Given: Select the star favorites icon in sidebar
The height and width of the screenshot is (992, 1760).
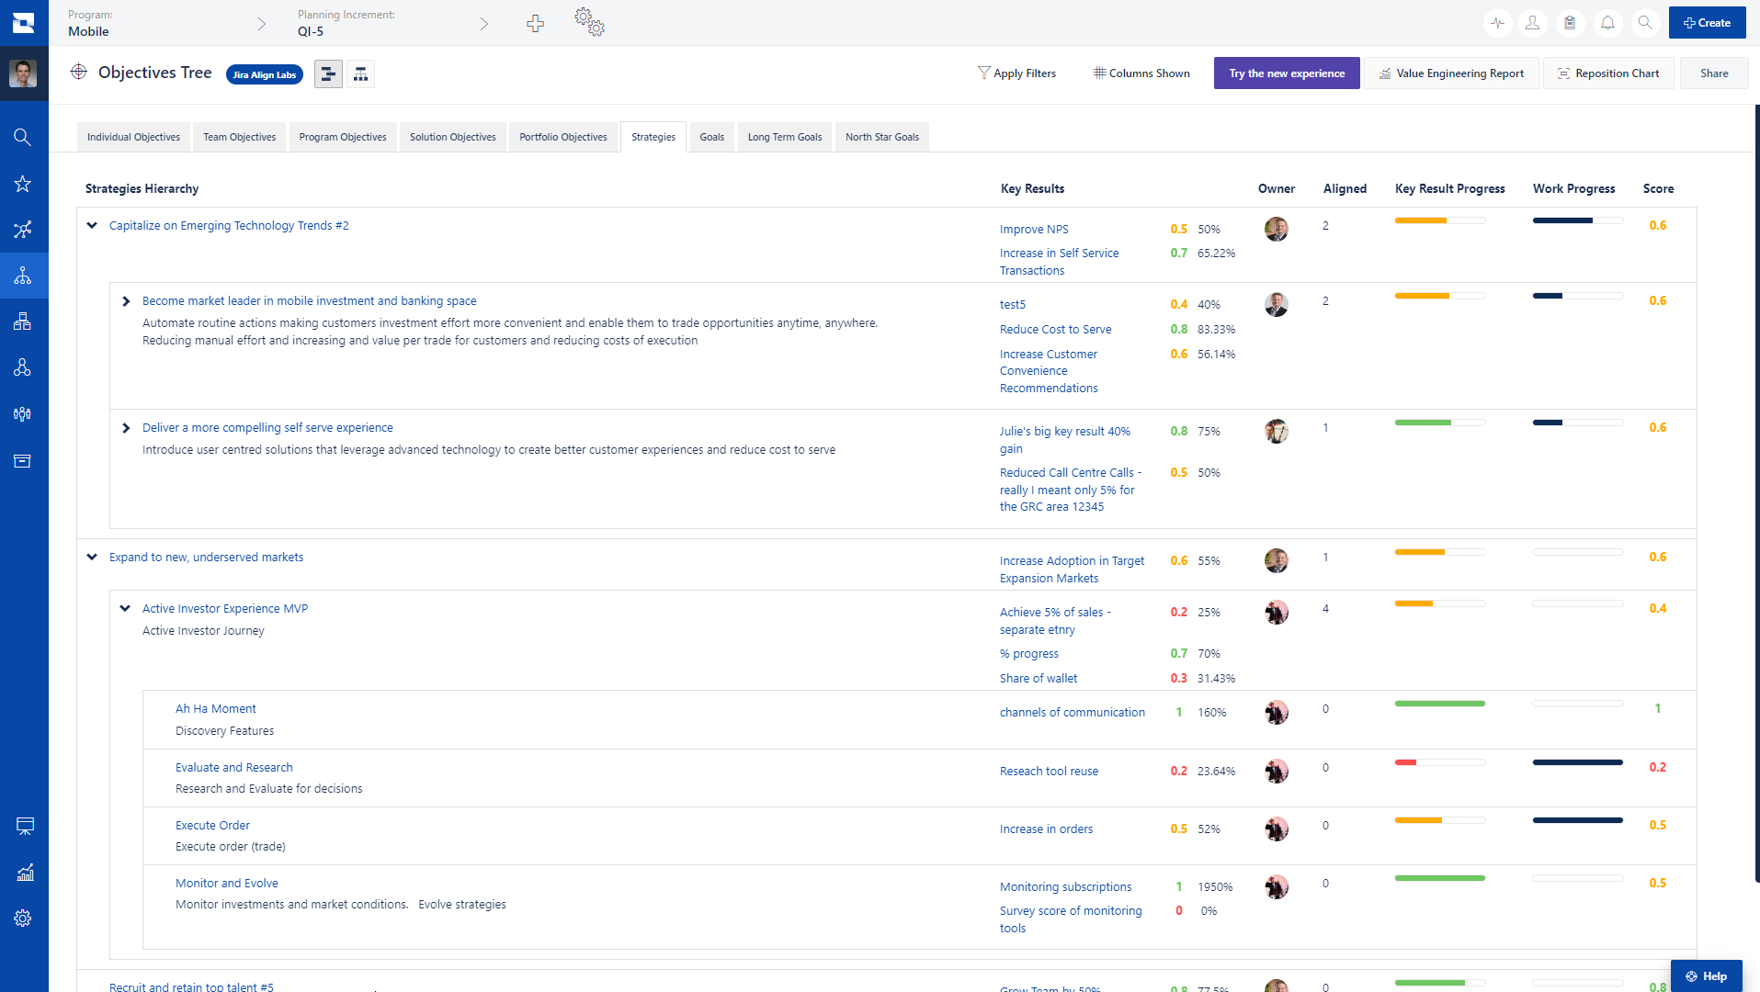Looking at the screenshot, I should click(23, 184).
